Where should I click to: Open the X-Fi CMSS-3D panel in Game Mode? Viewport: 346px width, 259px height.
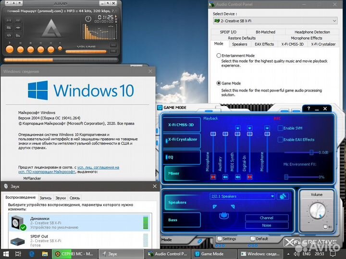181,125
